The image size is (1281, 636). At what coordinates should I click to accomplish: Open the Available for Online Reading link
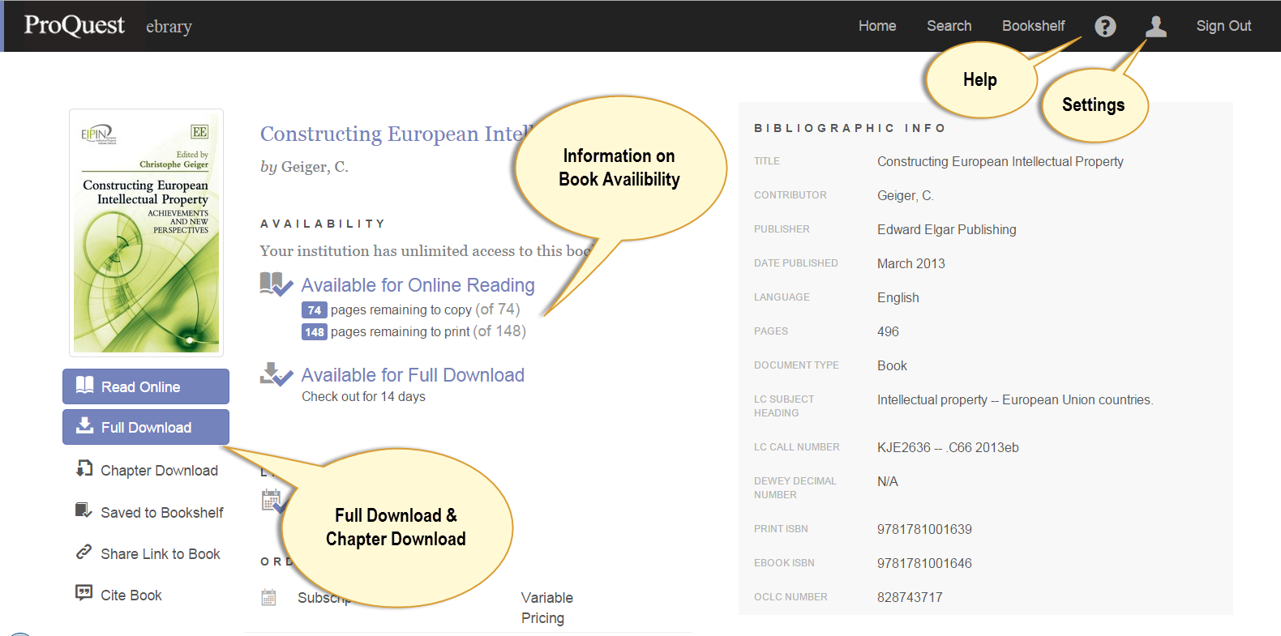(x=418, y=285)
